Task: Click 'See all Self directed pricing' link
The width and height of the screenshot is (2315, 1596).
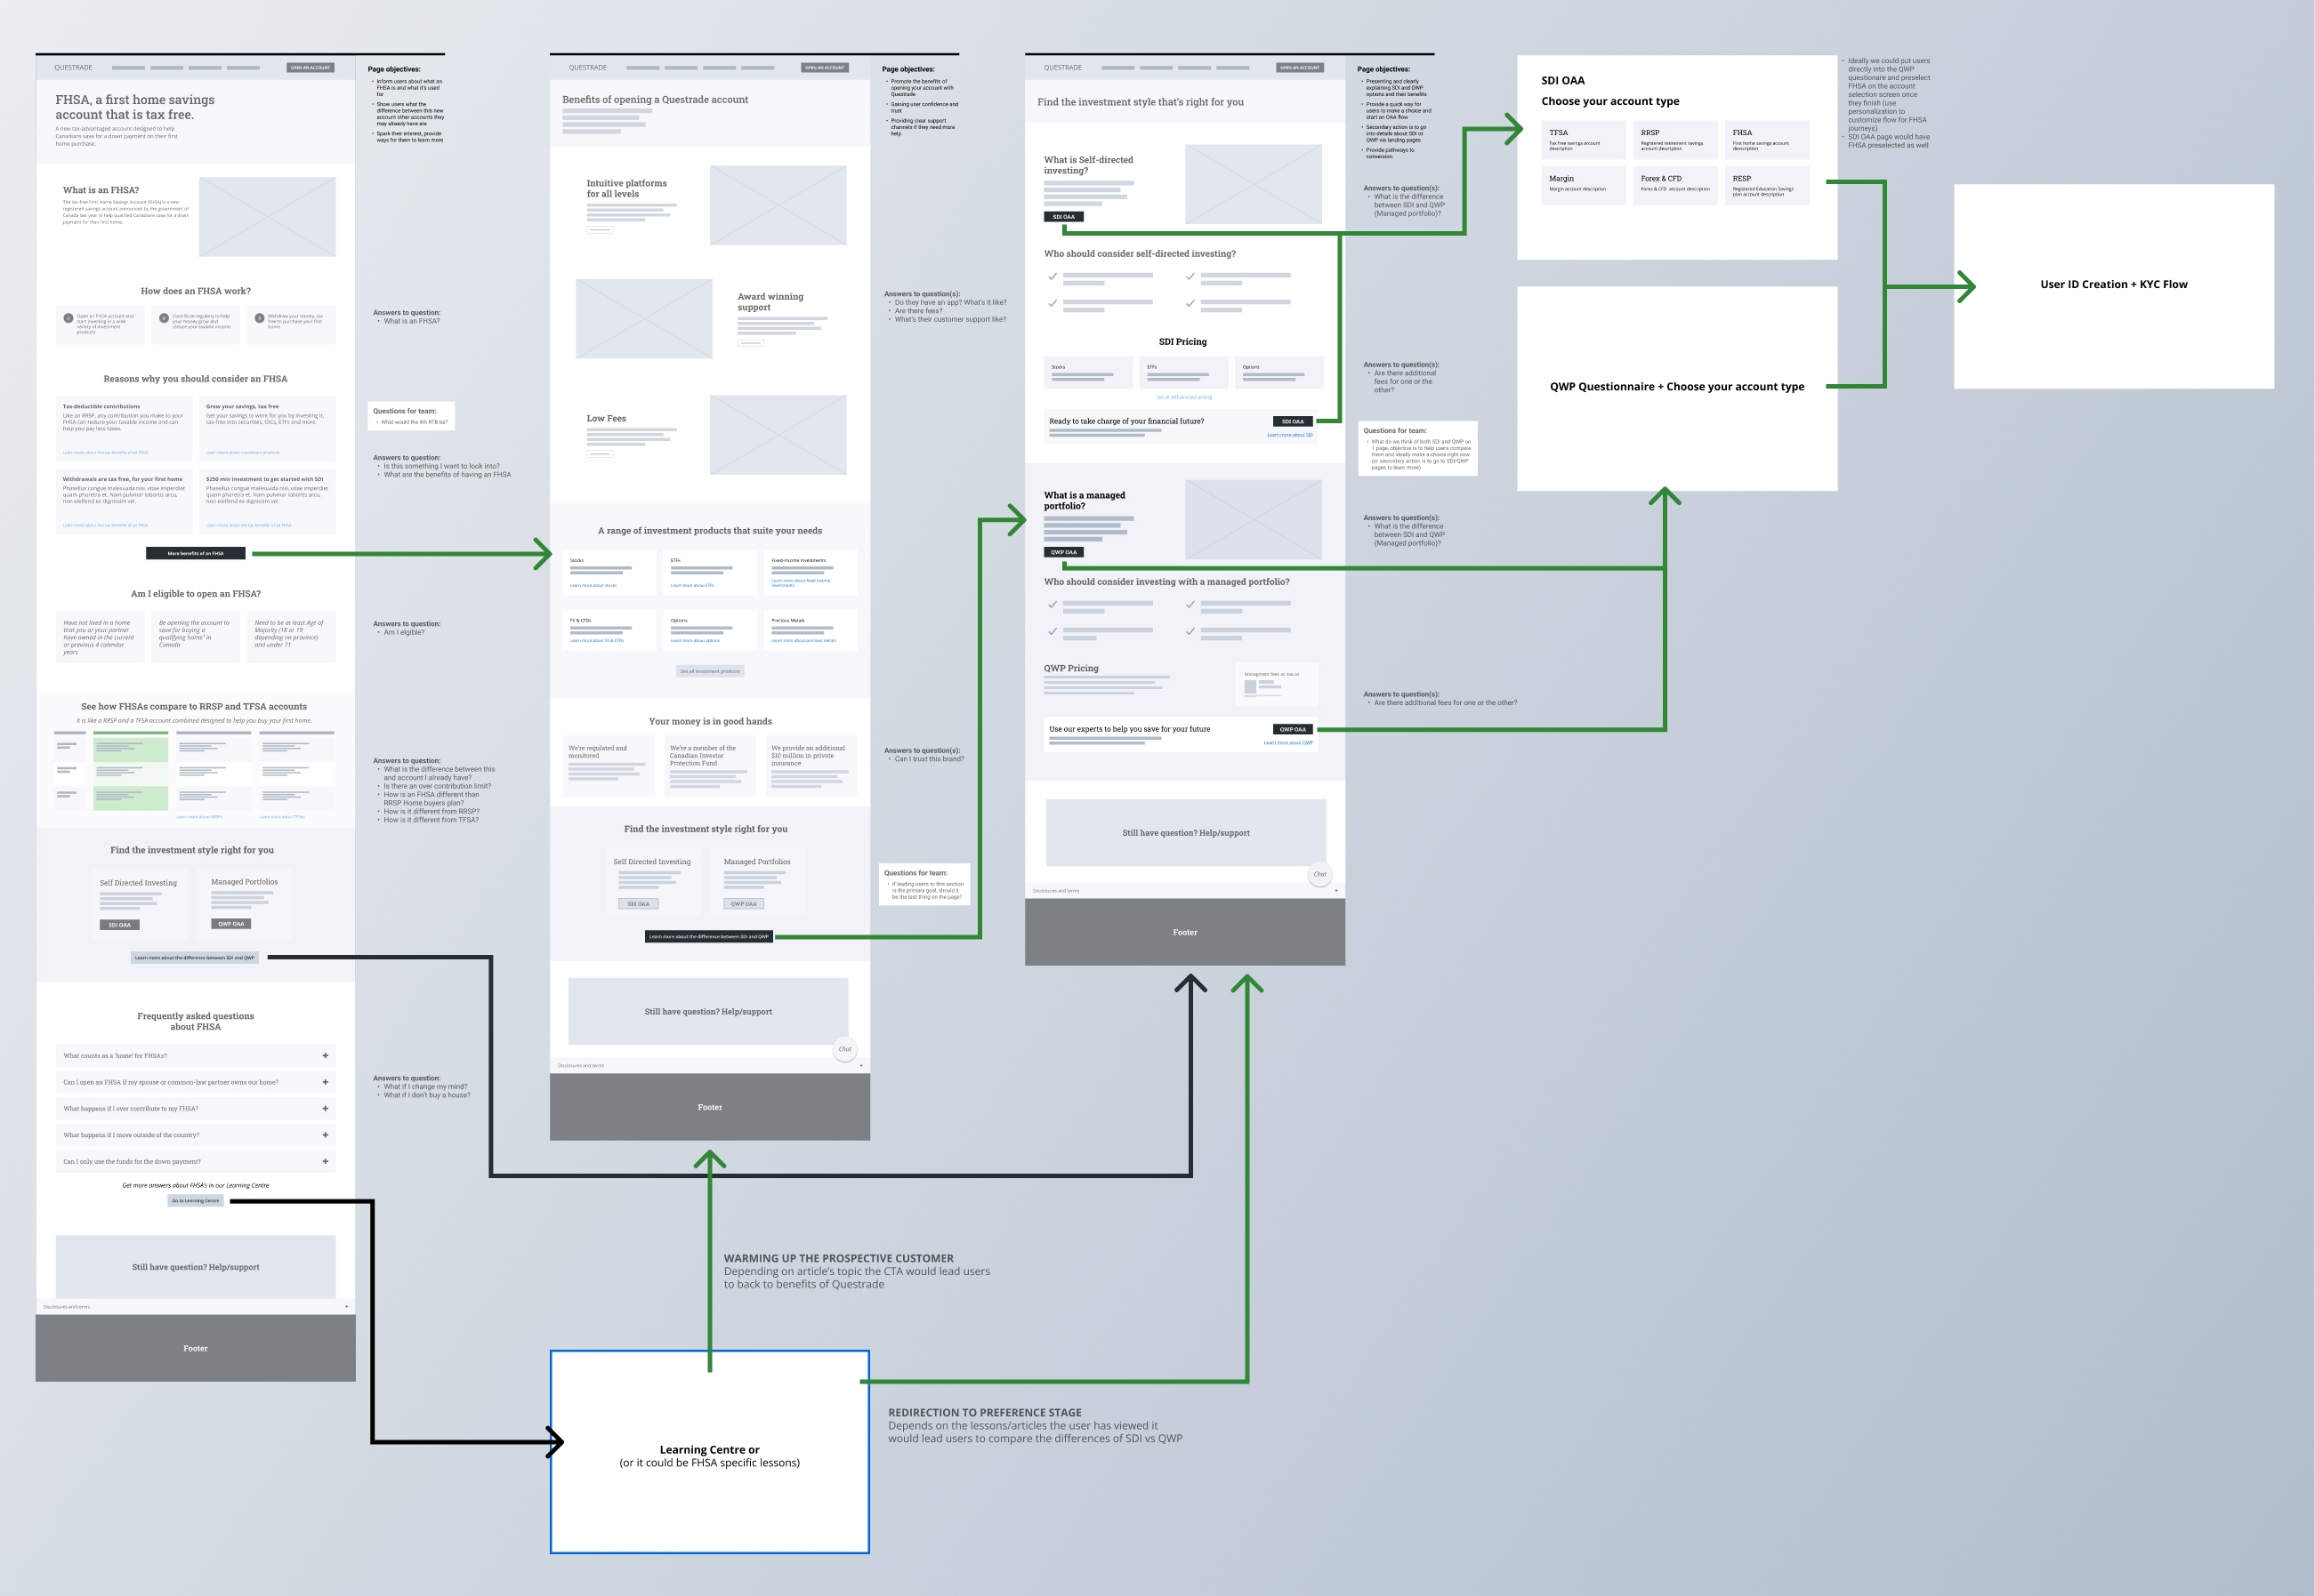Action: (1183, 397)
